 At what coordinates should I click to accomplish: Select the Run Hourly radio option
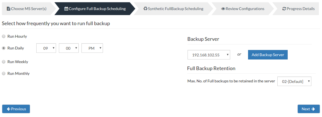4,36
